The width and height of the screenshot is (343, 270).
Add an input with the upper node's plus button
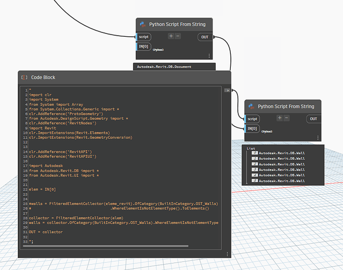coord(171,36)
